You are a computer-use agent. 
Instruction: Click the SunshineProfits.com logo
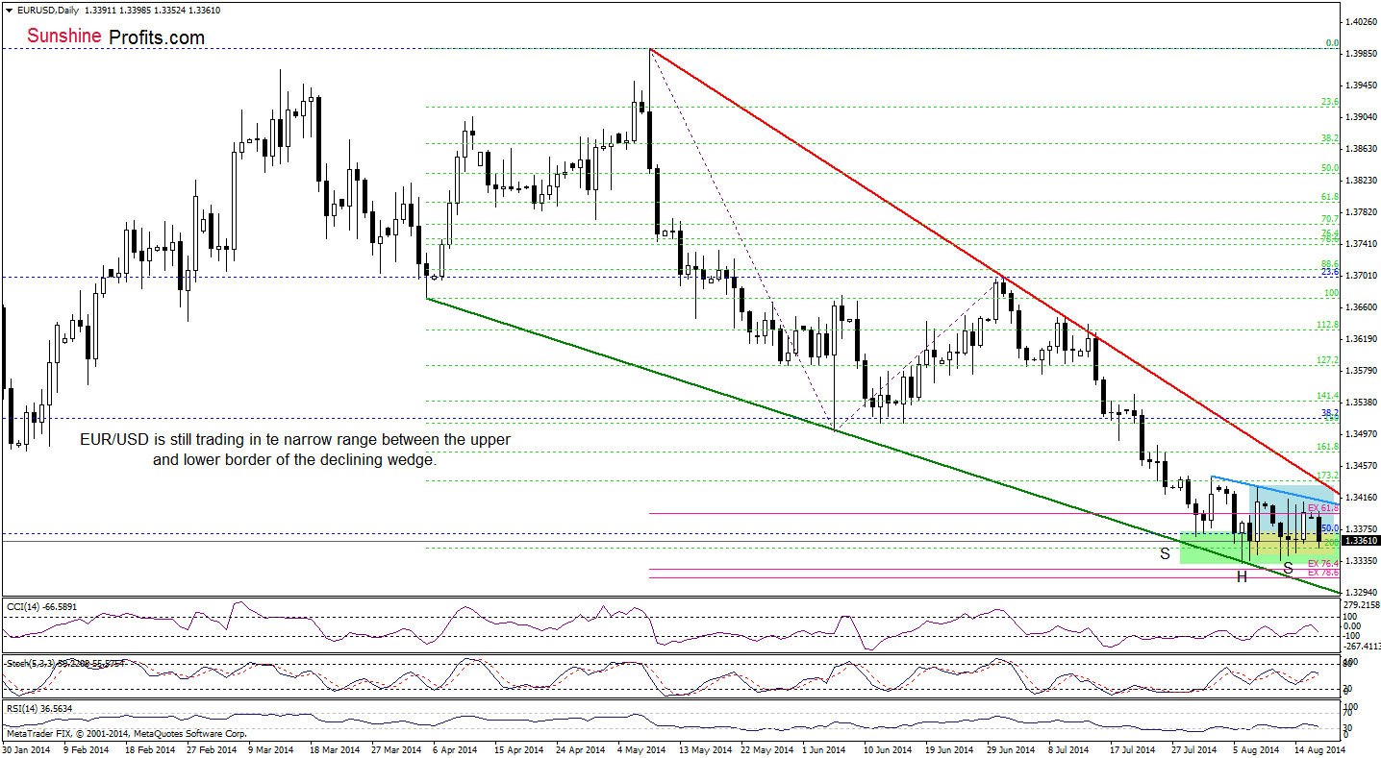point(115,37)
